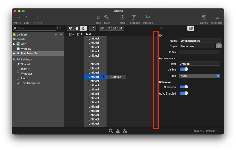This screenshot has height=150, width=236.
Task: Open the Feedback tool
Action: coord(134,17)
